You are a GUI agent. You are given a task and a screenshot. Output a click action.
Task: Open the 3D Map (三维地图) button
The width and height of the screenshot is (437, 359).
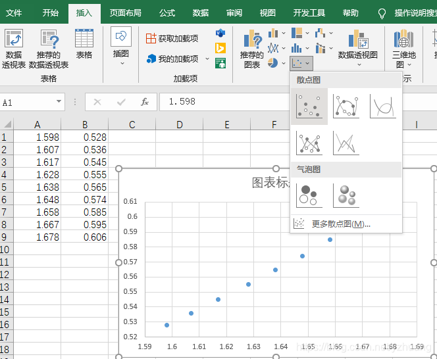click(403, 49)
